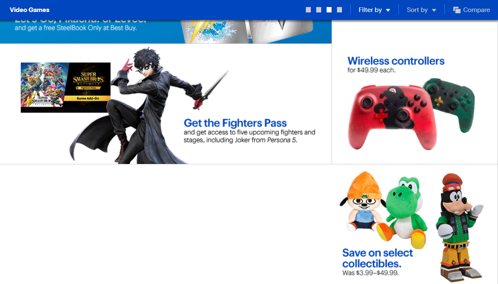Open the Save on select collectibles link
The width and height of the screenshot is (498, 284).
(x=377, y=258)
